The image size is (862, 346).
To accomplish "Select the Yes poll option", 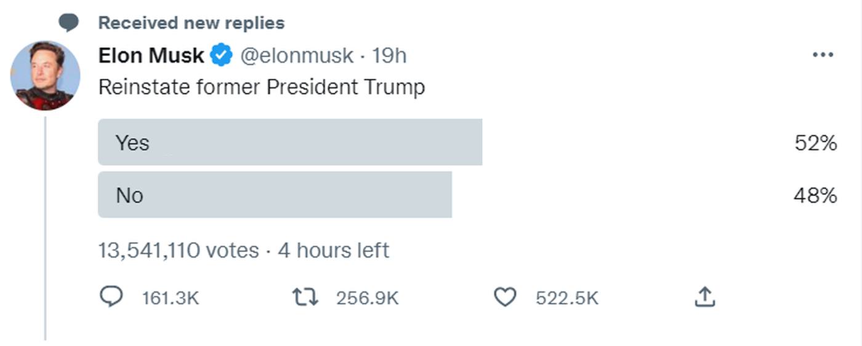I will [289, 143].
